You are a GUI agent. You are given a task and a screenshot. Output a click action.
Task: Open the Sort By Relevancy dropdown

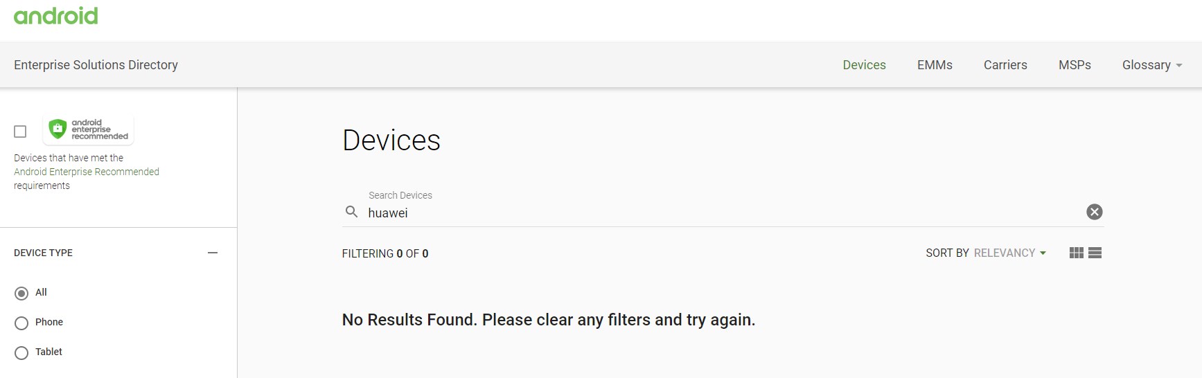point(1009,253)
